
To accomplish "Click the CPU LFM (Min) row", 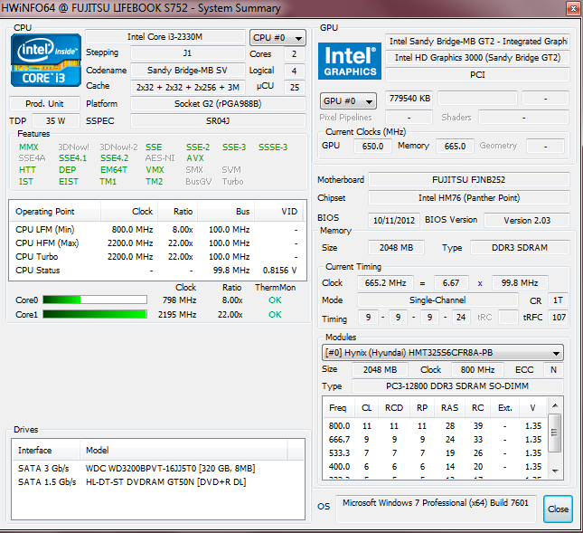I will (157, 230).
